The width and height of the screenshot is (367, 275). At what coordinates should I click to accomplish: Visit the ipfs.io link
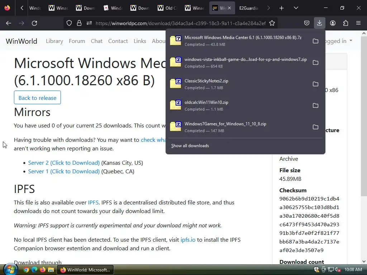[188, 240]
